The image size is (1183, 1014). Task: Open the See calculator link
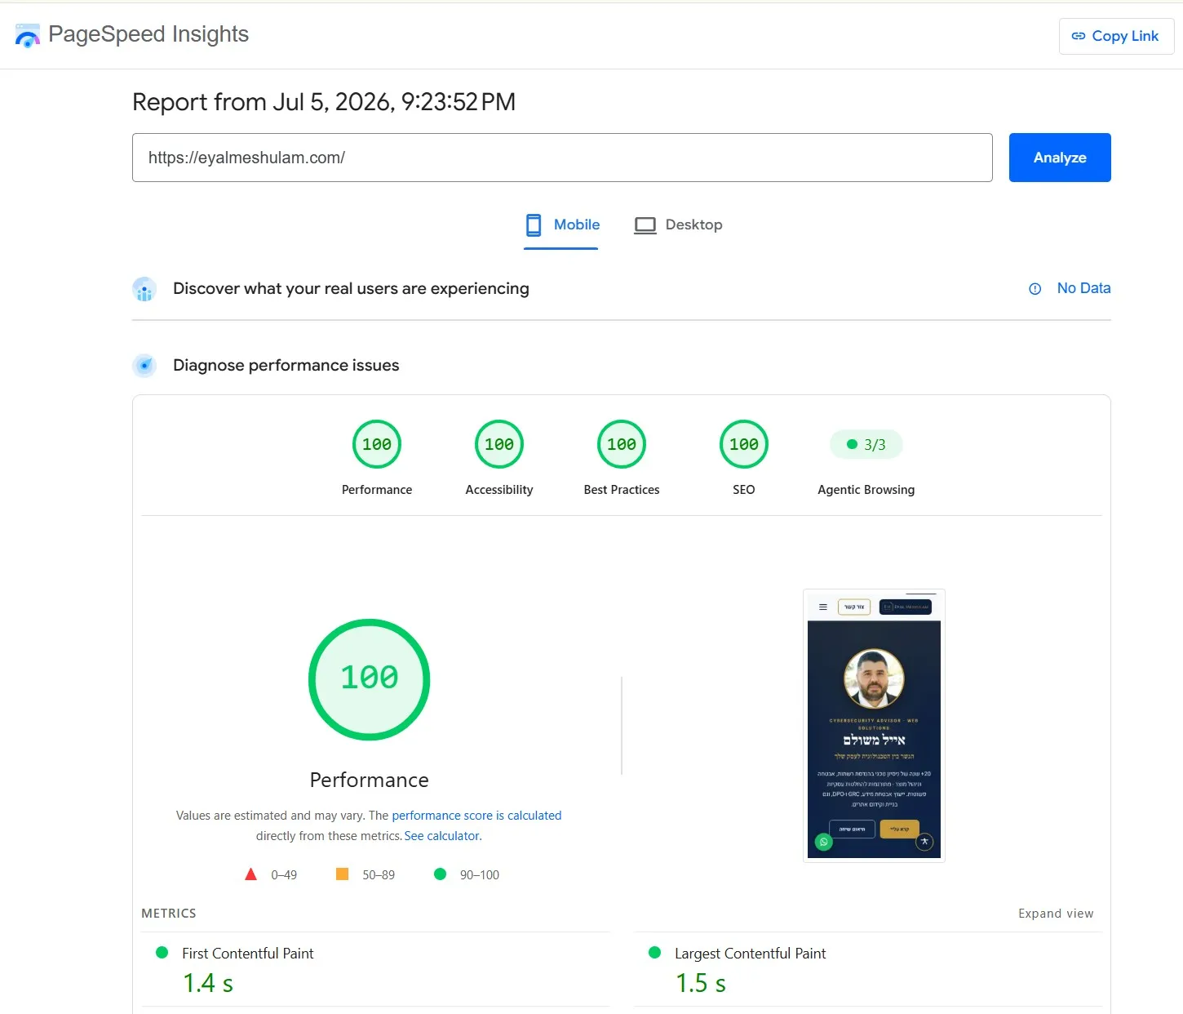[x=442, y=836]
